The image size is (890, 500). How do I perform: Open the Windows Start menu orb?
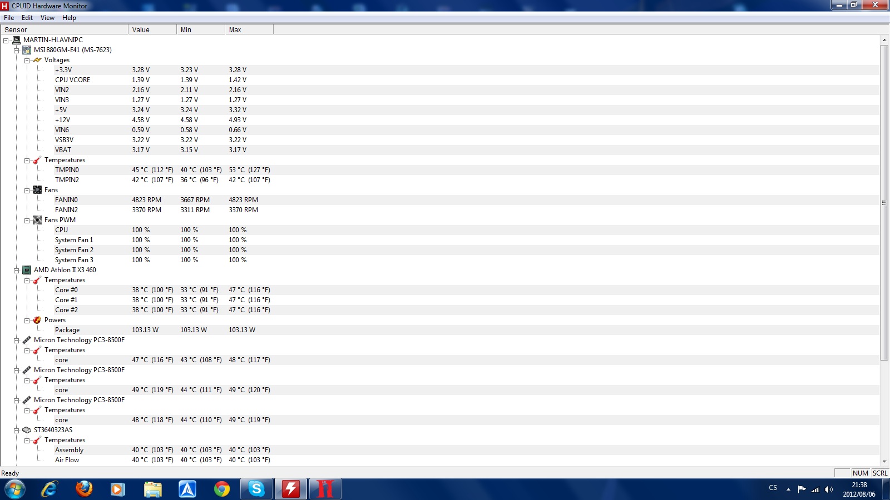[15, 489]
